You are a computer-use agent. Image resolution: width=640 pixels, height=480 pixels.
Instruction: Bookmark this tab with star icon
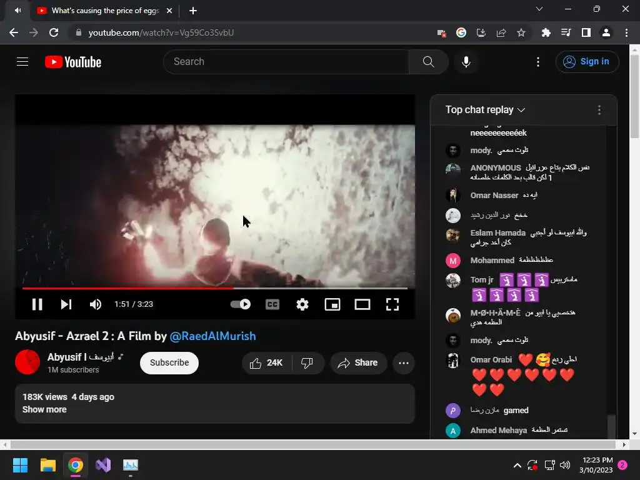point(521,32)
